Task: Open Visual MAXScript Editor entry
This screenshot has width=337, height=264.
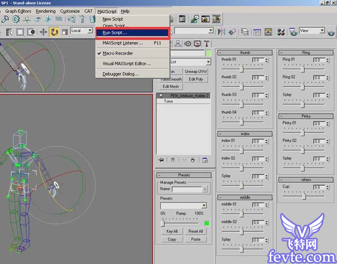Action: point(132,64)
